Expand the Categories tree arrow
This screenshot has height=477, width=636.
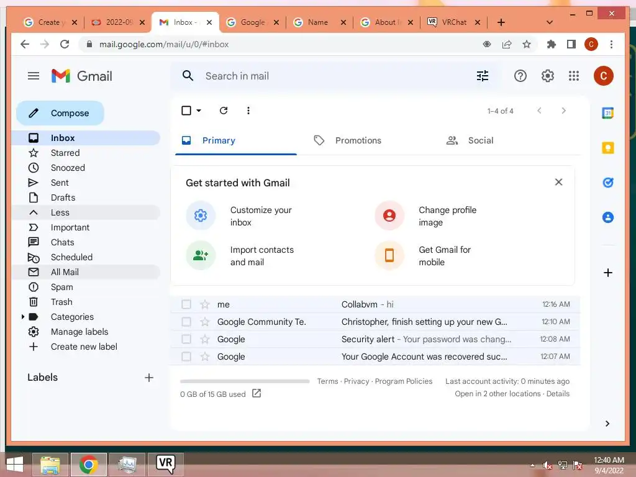coord(23,317)
